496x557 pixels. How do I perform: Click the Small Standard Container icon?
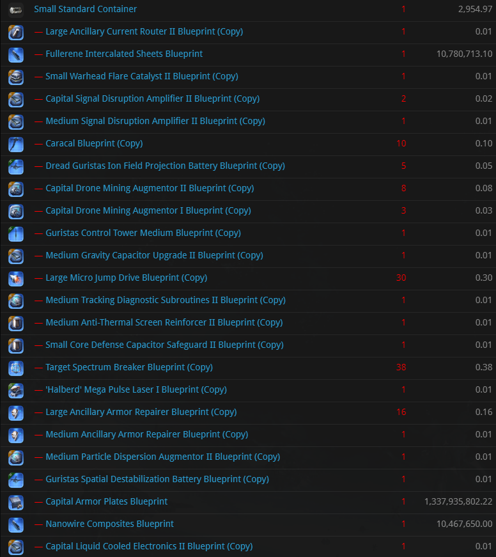click(15, 10)
